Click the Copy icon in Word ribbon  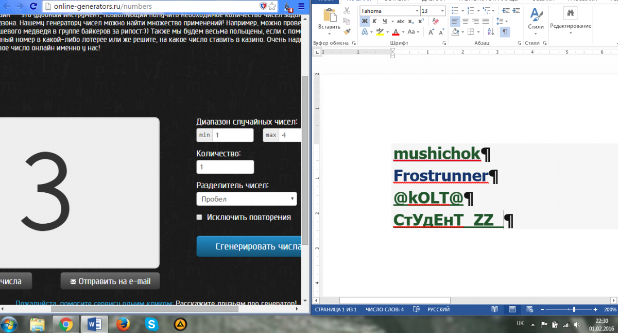click(x=347, y=21)
